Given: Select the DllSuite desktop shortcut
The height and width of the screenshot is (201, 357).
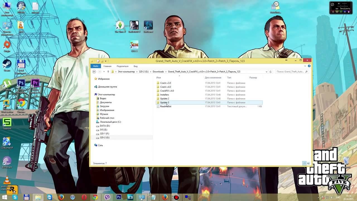Looking at the screenshot, I should click(21, 8).
